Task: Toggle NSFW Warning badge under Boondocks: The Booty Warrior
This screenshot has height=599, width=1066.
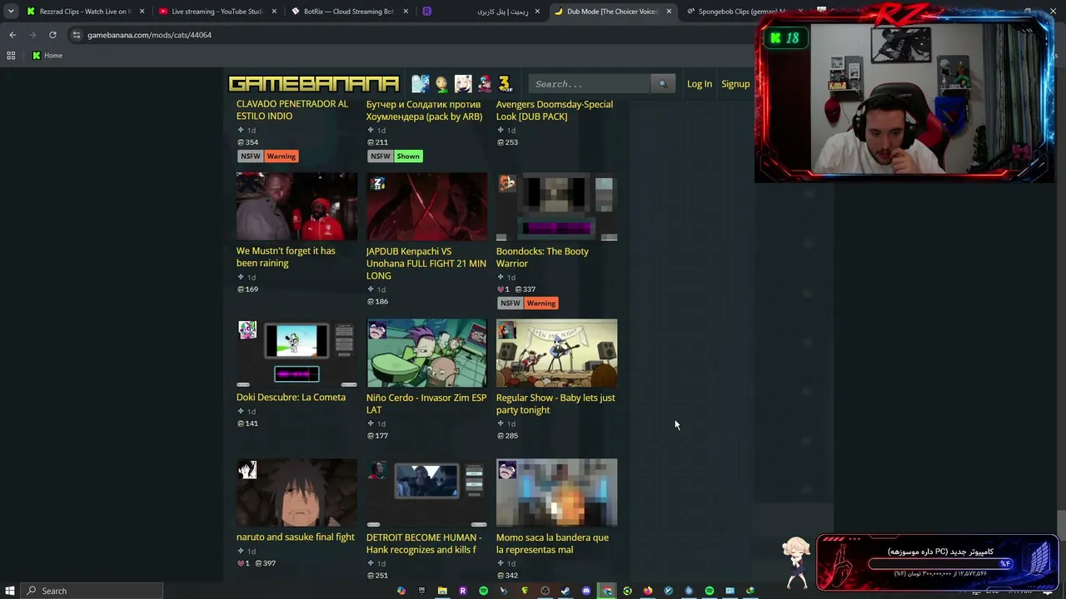Action: pyautogui.click(x=528, y=303)
